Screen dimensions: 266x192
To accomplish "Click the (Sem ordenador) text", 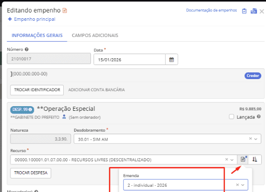I will (85, 117).
